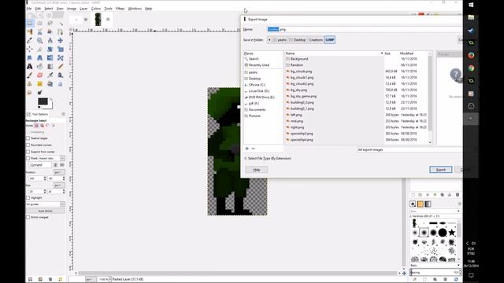Set selection mode to Replace
The height and width of the screenshot is (283, 504).
[36, 126]
